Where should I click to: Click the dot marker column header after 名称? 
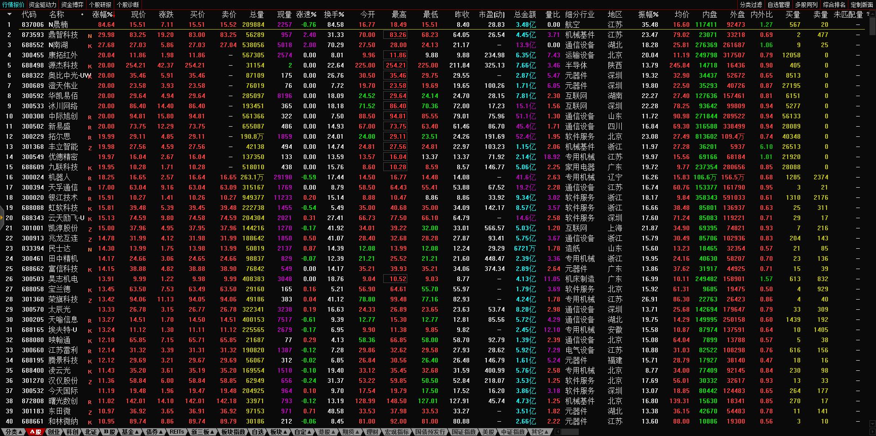[x=82, y=14]
